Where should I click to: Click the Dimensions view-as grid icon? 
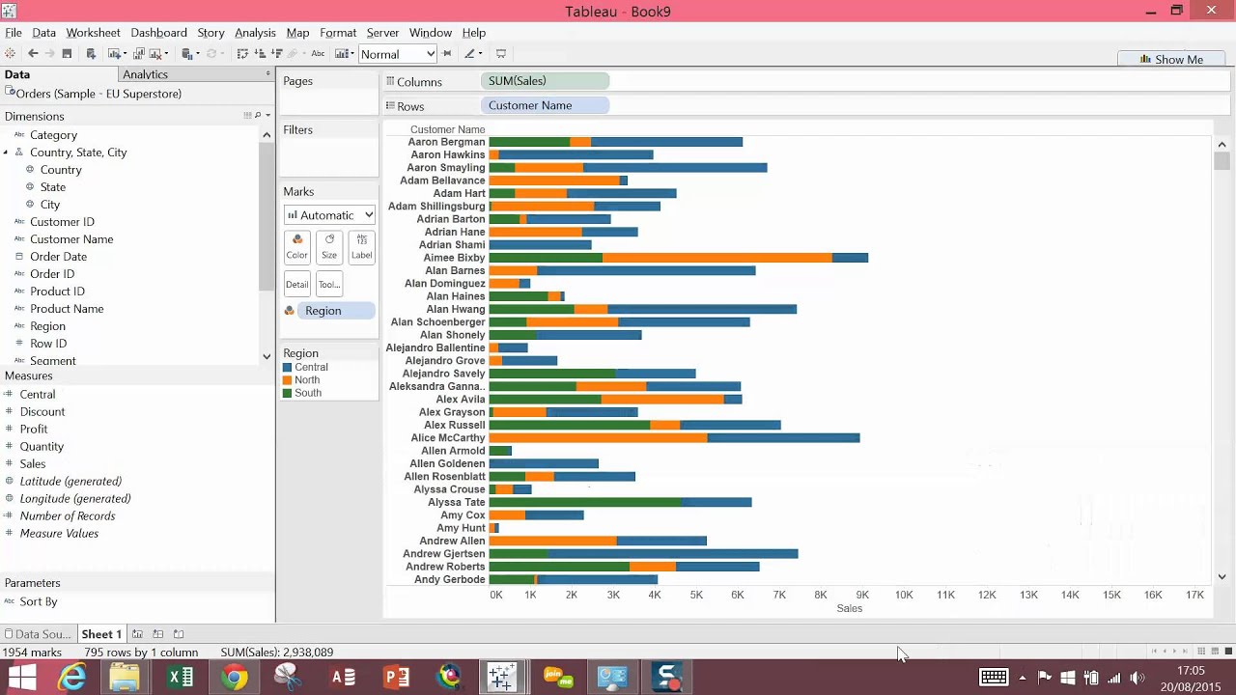(x=247, y=116)
